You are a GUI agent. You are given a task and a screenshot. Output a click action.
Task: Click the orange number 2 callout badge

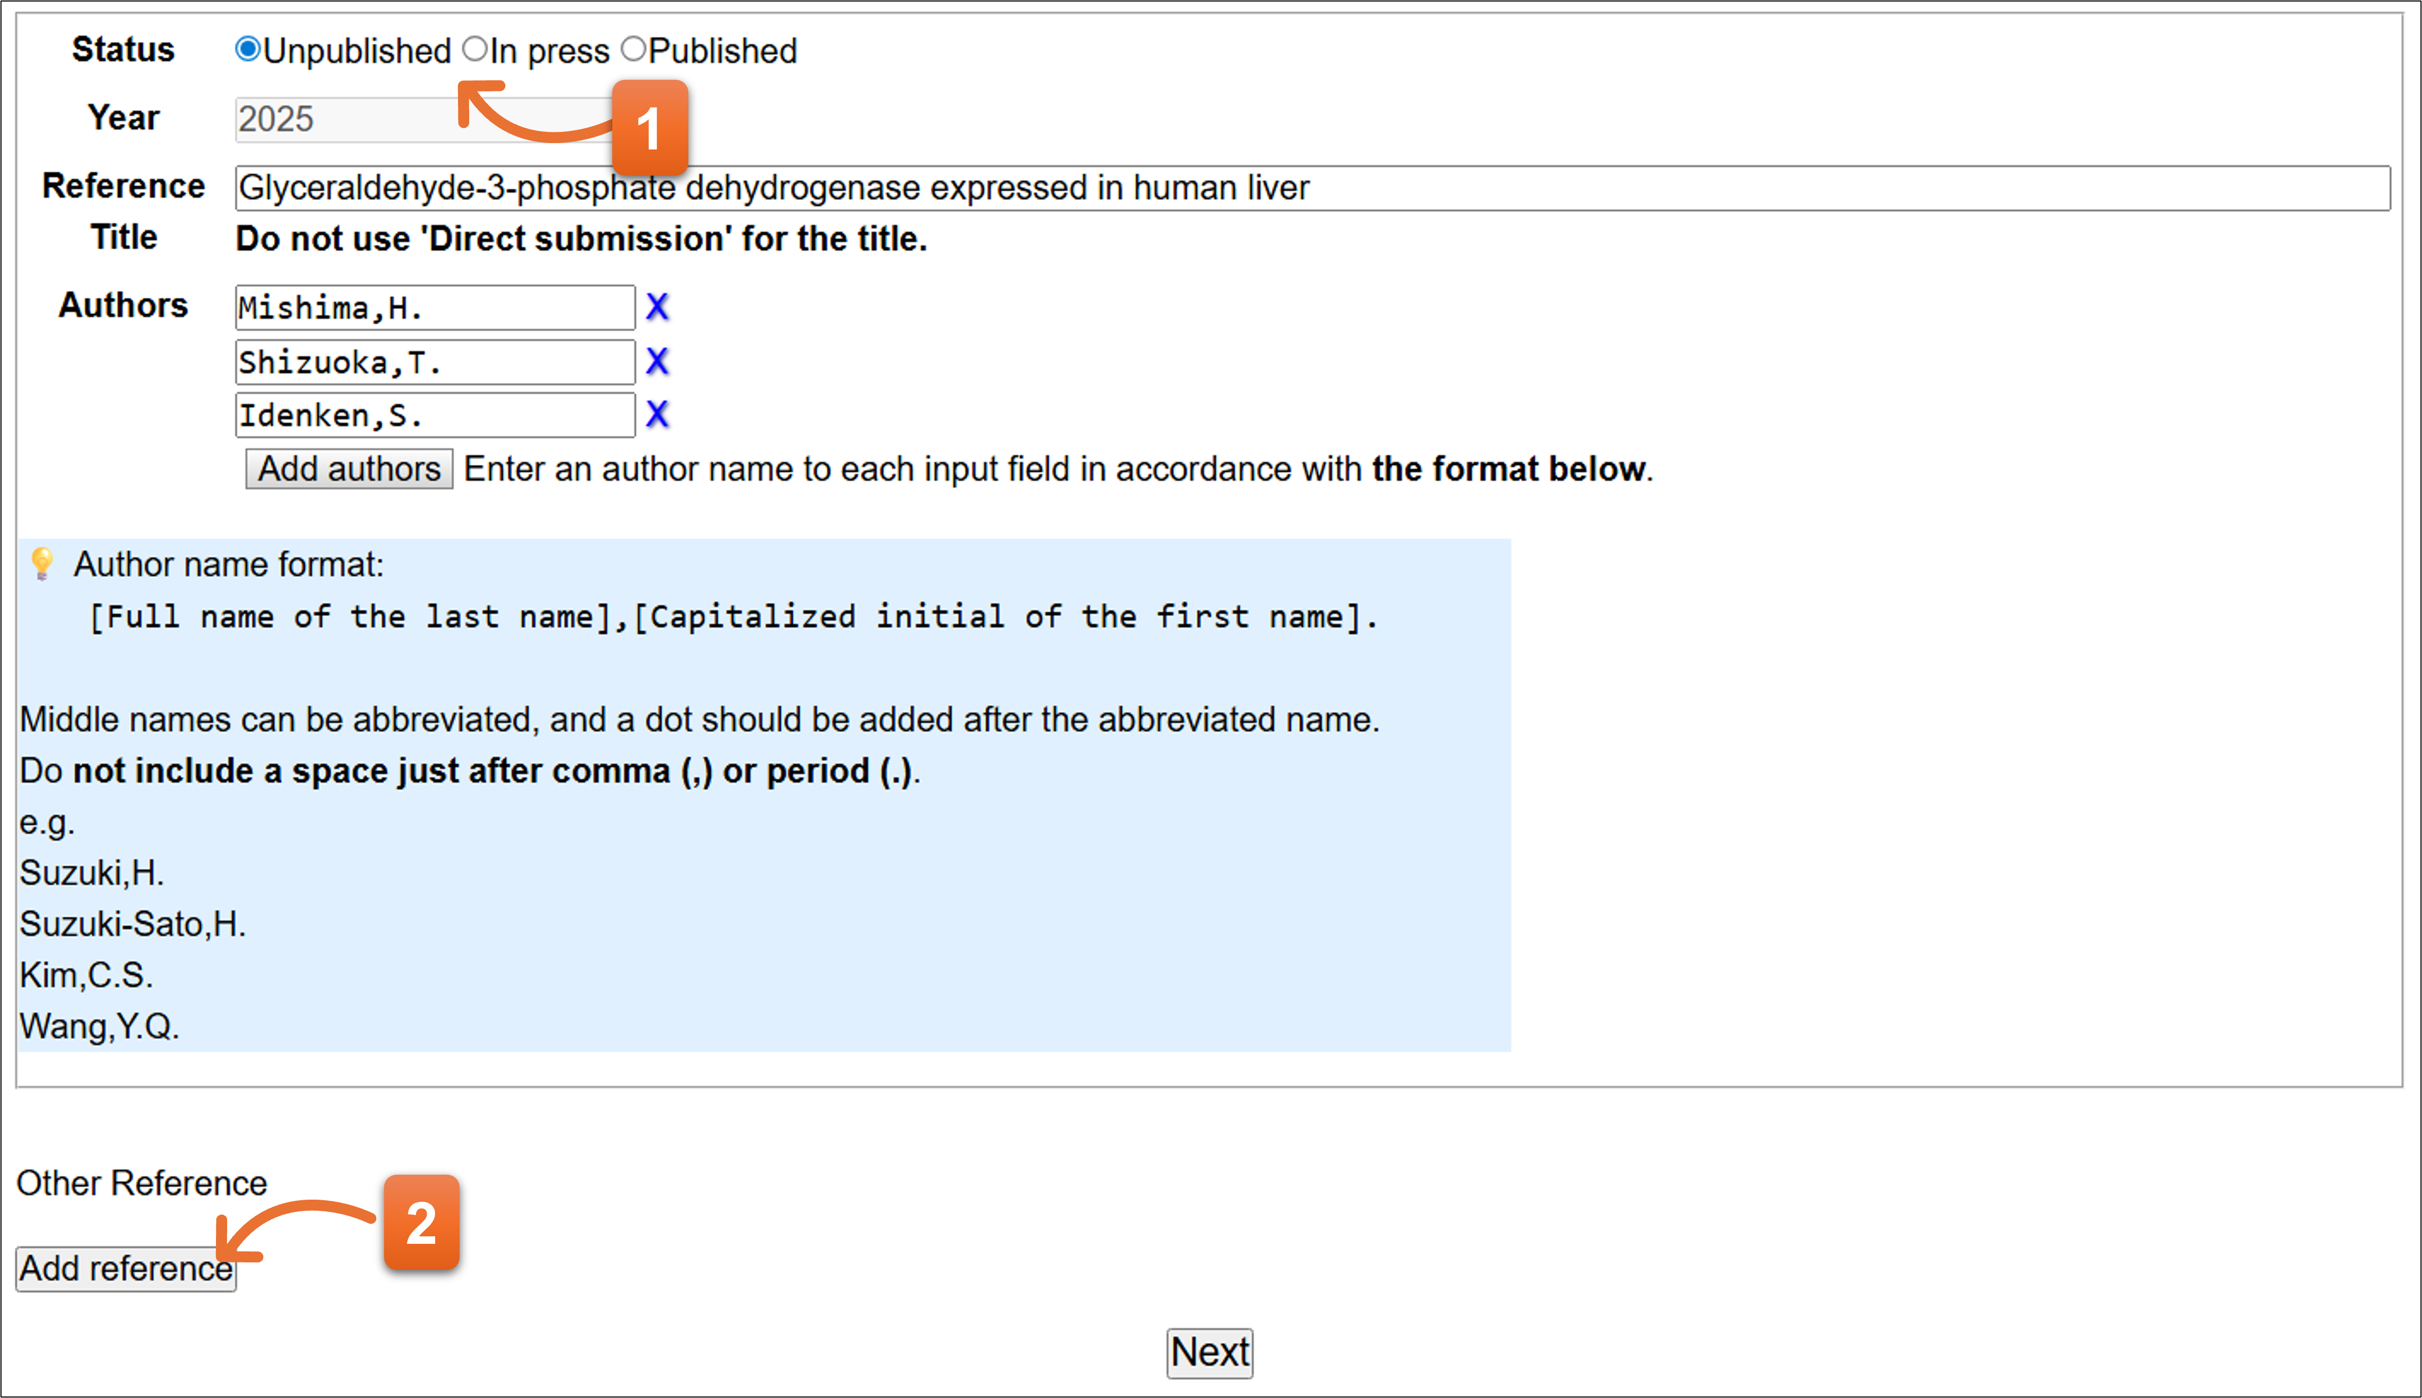coord(422,1223)
